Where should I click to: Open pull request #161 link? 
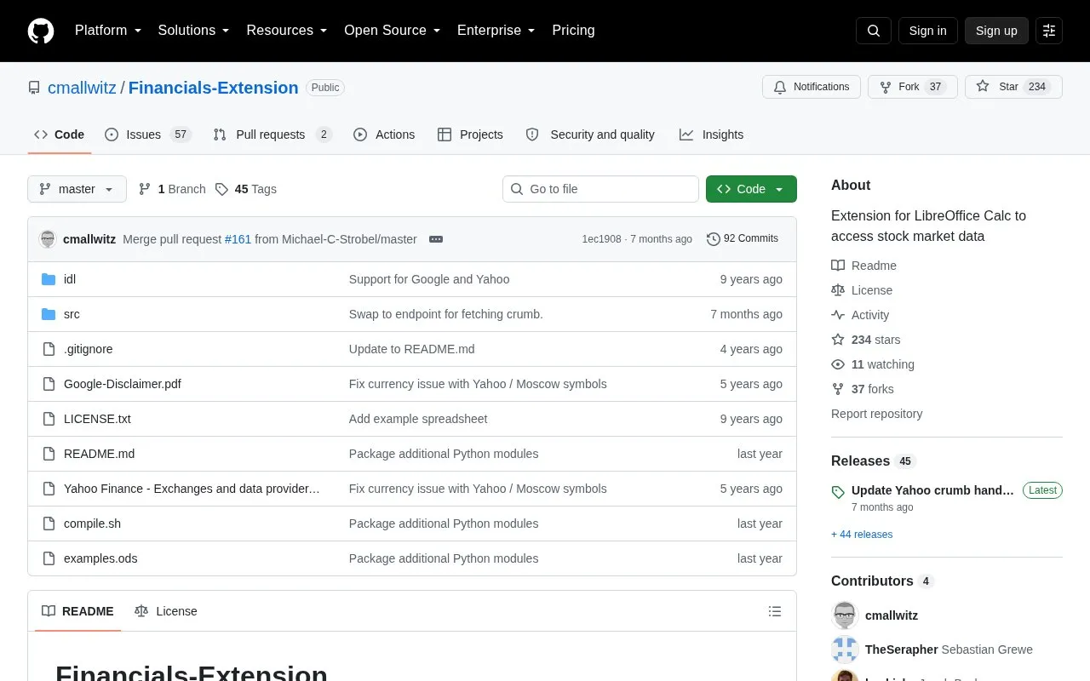click(238, 239)
